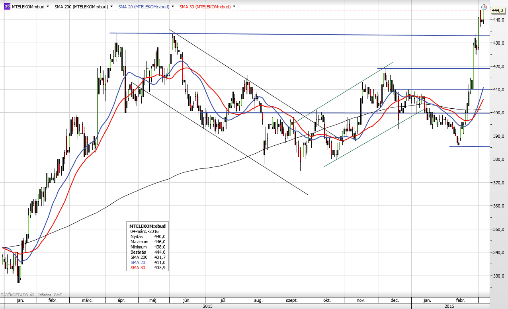Click the SMA 200 (MTELEKOM:xbud) header label
508x309 pixels.
pyautogui.click(x=81, y=7)
